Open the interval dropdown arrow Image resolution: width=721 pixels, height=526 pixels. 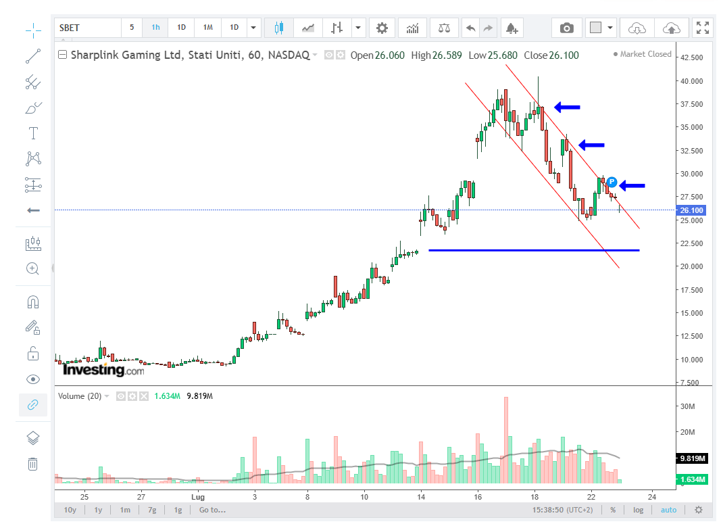253,28
